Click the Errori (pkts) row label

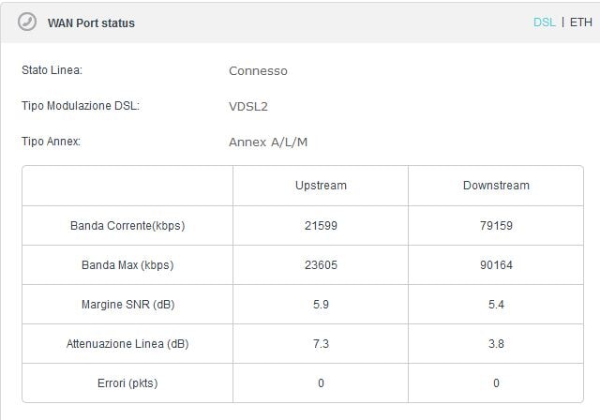pyautogui.click(x=127, y=383)
